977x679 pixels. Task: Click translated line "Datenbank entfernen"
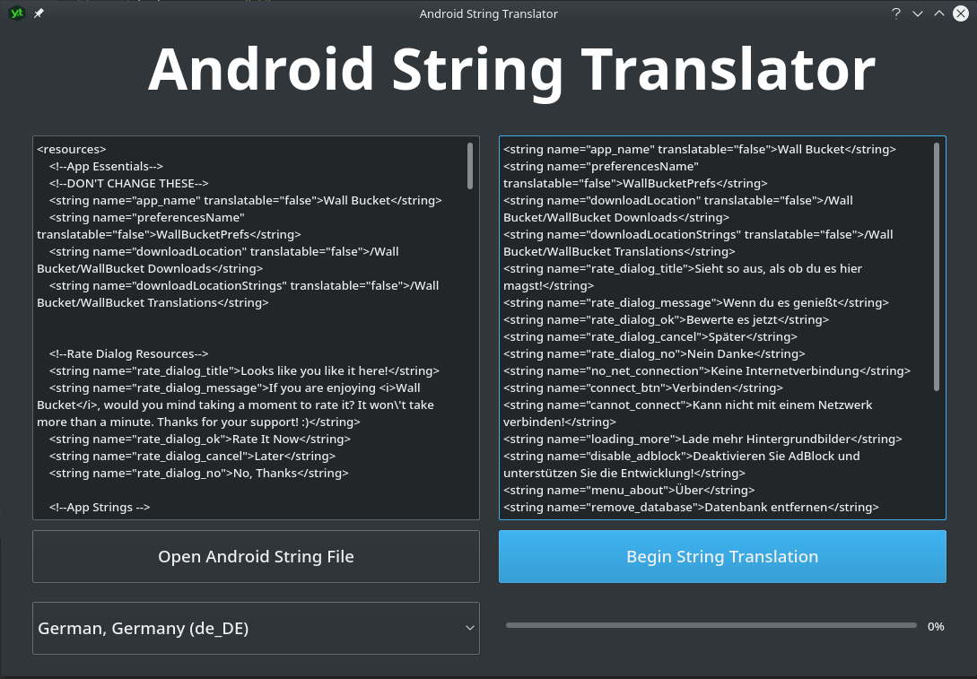691,507
